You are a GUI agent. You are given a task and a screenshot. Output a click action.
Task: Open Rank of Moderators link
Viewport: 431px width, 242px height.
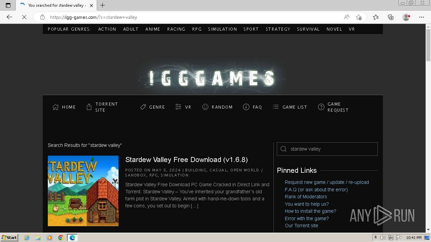pyautogui.click(x=306, y=197)
